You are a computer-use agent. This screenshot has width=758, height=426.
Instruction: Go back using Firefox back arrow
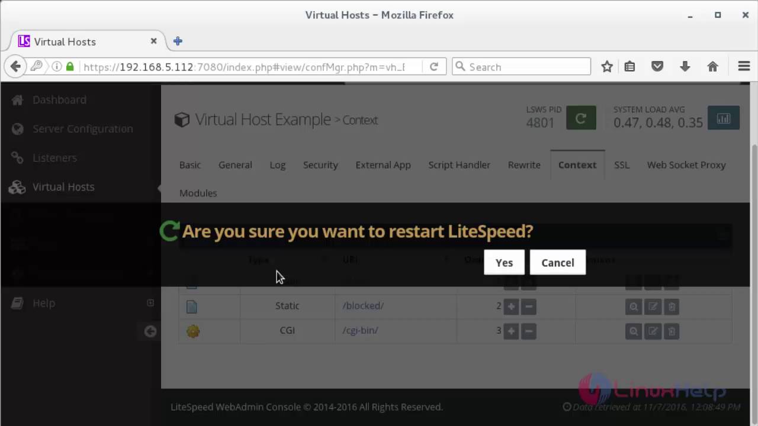[16, 67]
